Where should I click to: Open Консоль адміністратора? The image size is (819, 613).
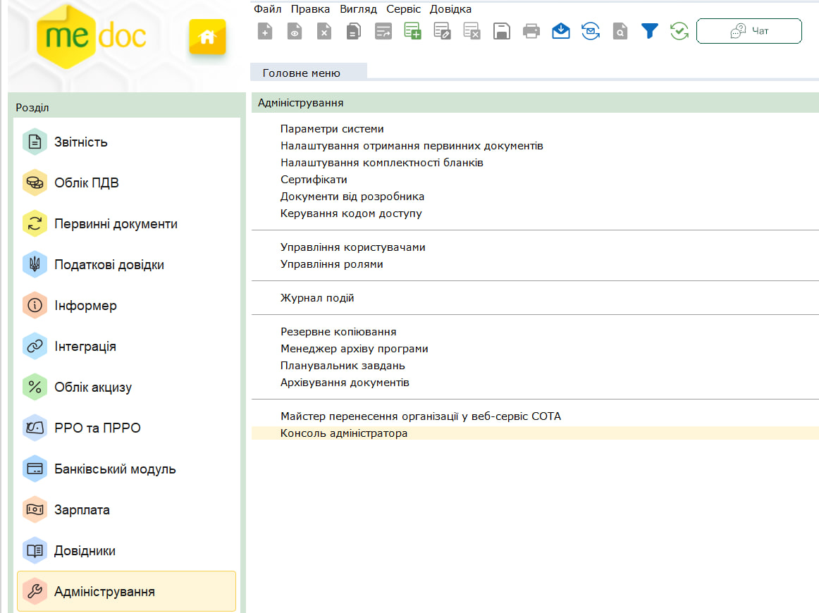pyautogui.click(x=344, y=433)
